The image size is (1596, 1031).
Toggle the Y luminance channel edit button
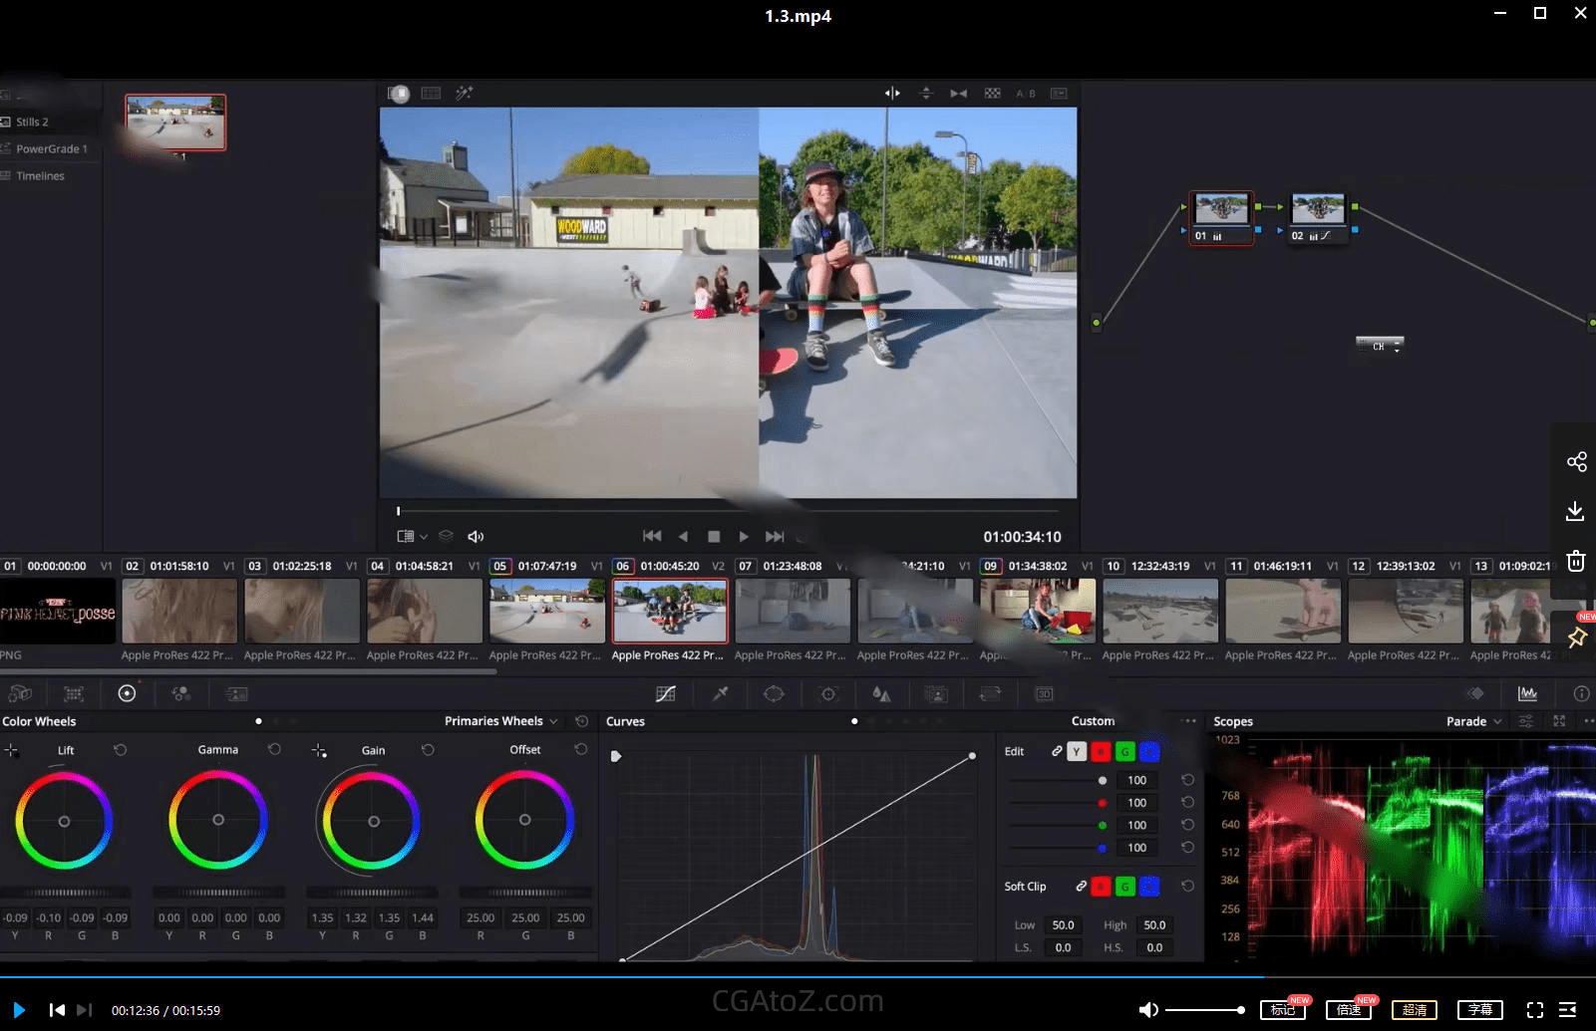tap(1077, 751)
